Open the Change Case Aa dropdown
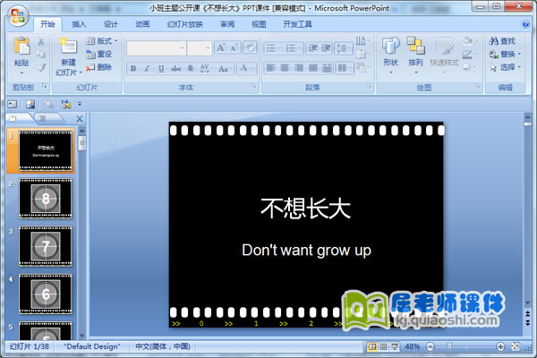 [225, 68]
